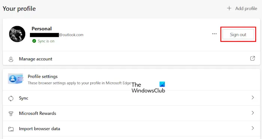Open Microsoft Rewards settings

point(131,113)
